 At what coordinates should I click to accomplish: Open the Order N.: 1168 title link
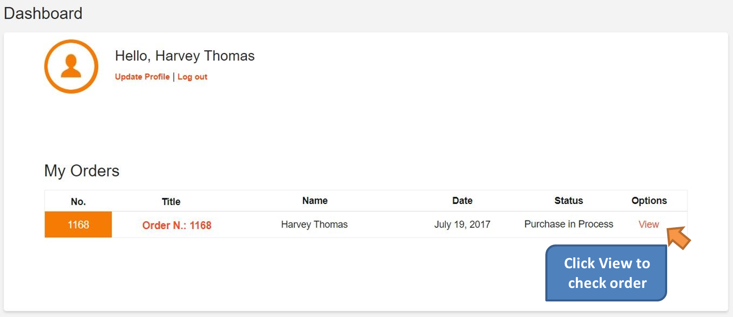(177, 225)
